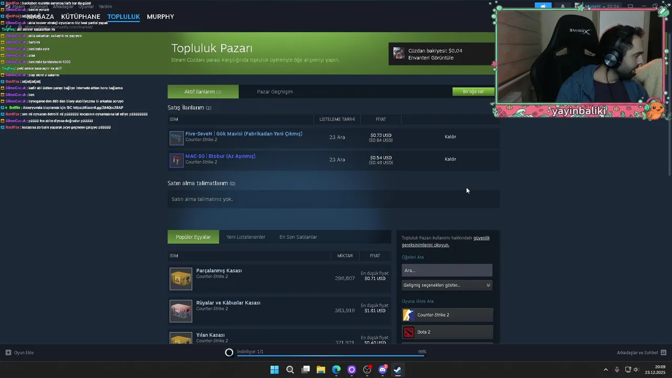672x378 pixels.
Task: Click the network tray icon
Action: 628,370
